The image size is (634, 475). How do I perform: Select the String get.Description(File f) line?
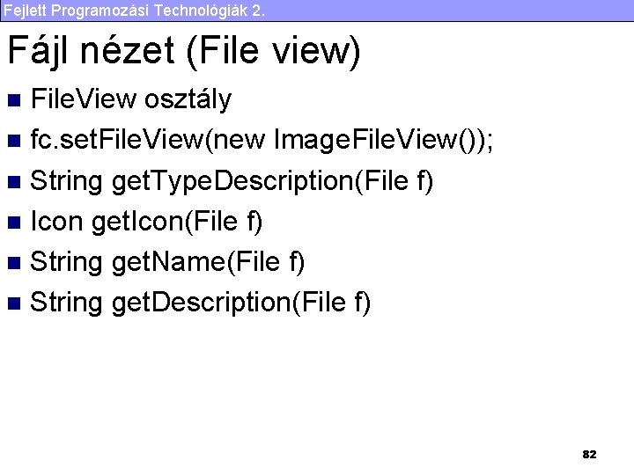tap(201, 303)
